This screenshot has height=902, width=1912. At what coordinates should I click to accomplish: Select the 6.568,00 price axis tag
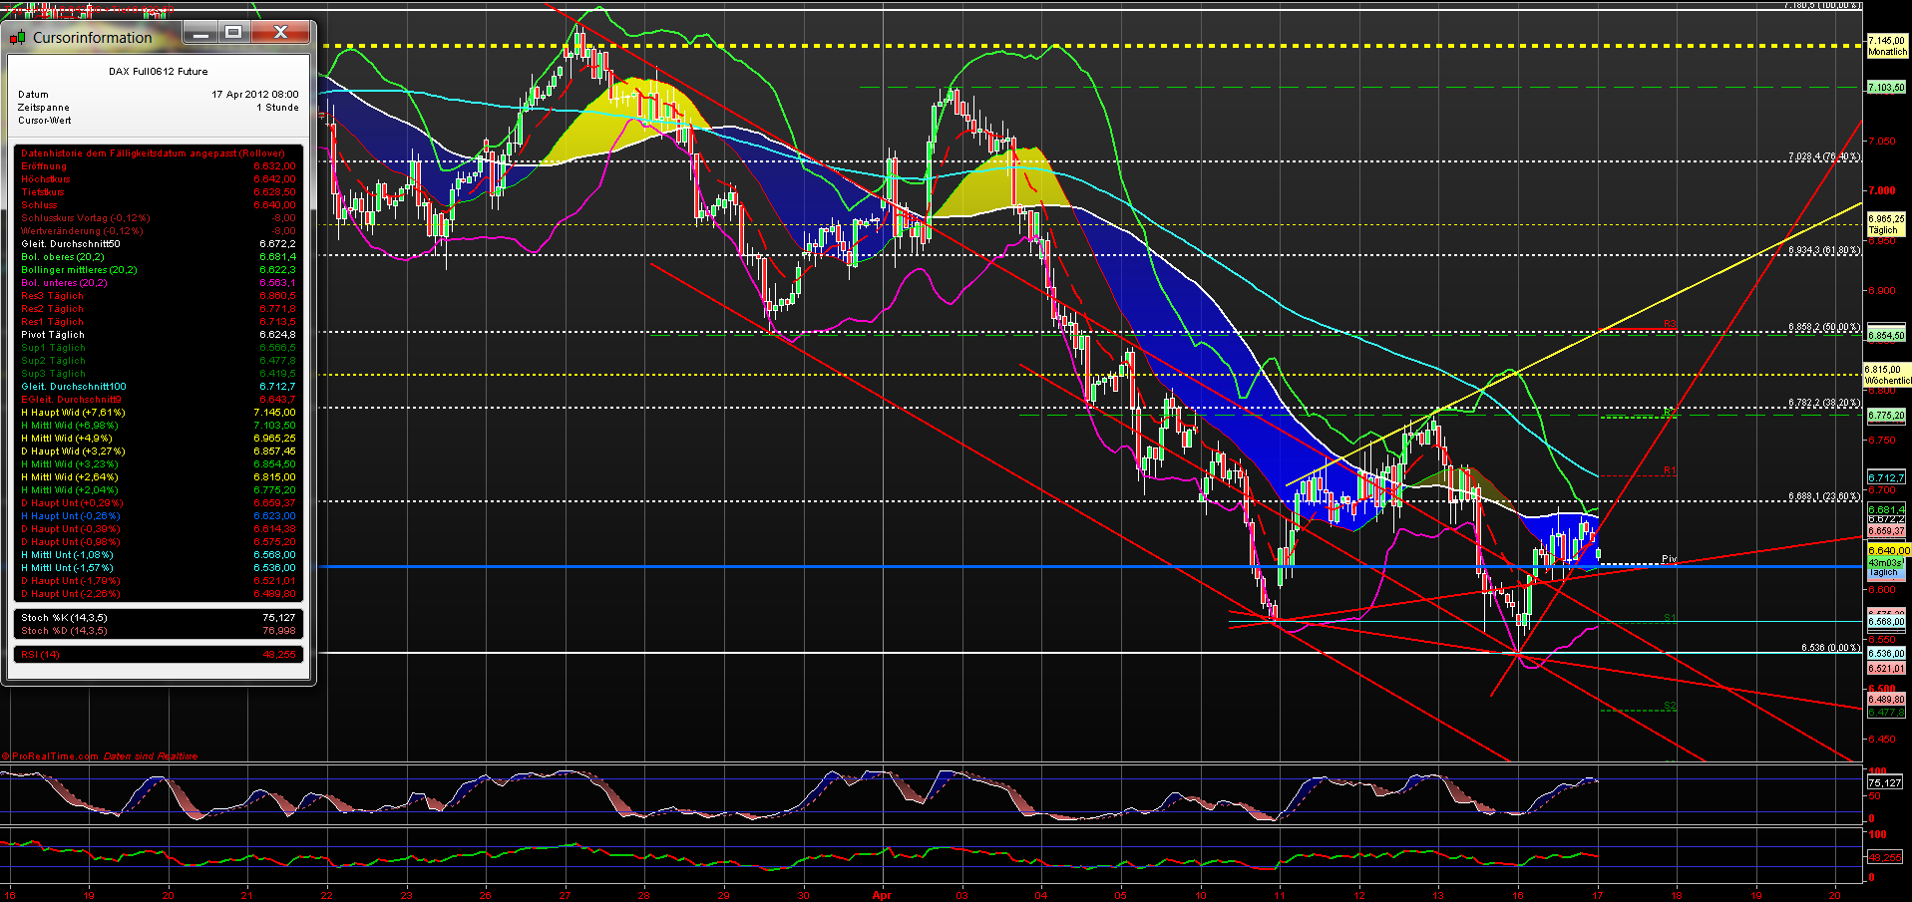(1886, 622)
